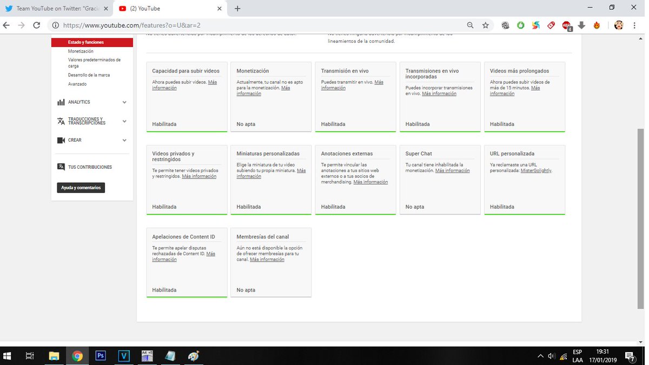This screenshot has height=365, width=649.
Task: Open Más información under Membresías del canal
Action: pos(267,260)
